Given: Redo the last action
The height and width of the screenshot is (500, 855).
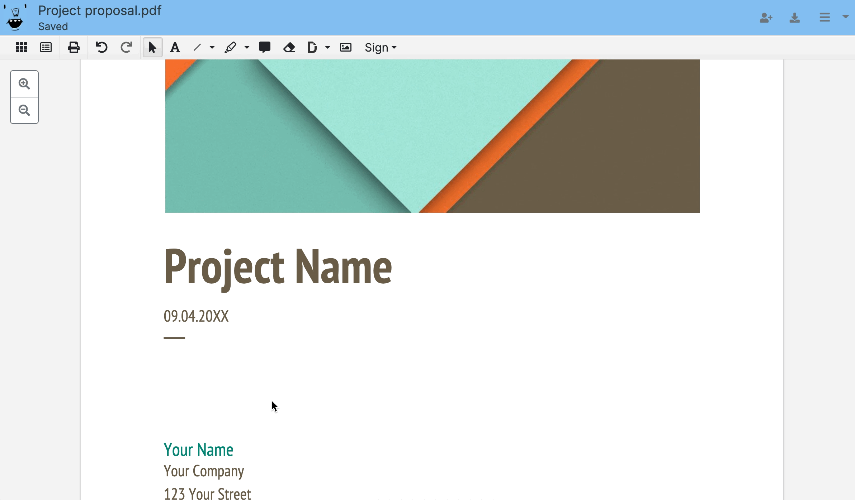Looking at the screenshot, I should 126,47.
